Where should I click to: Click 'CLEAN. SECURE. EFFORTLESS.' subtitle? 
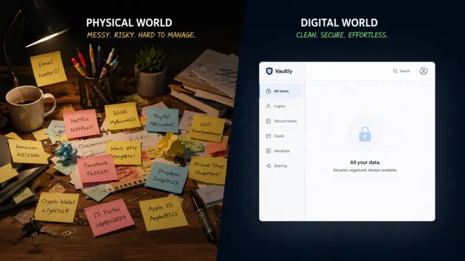342,35
